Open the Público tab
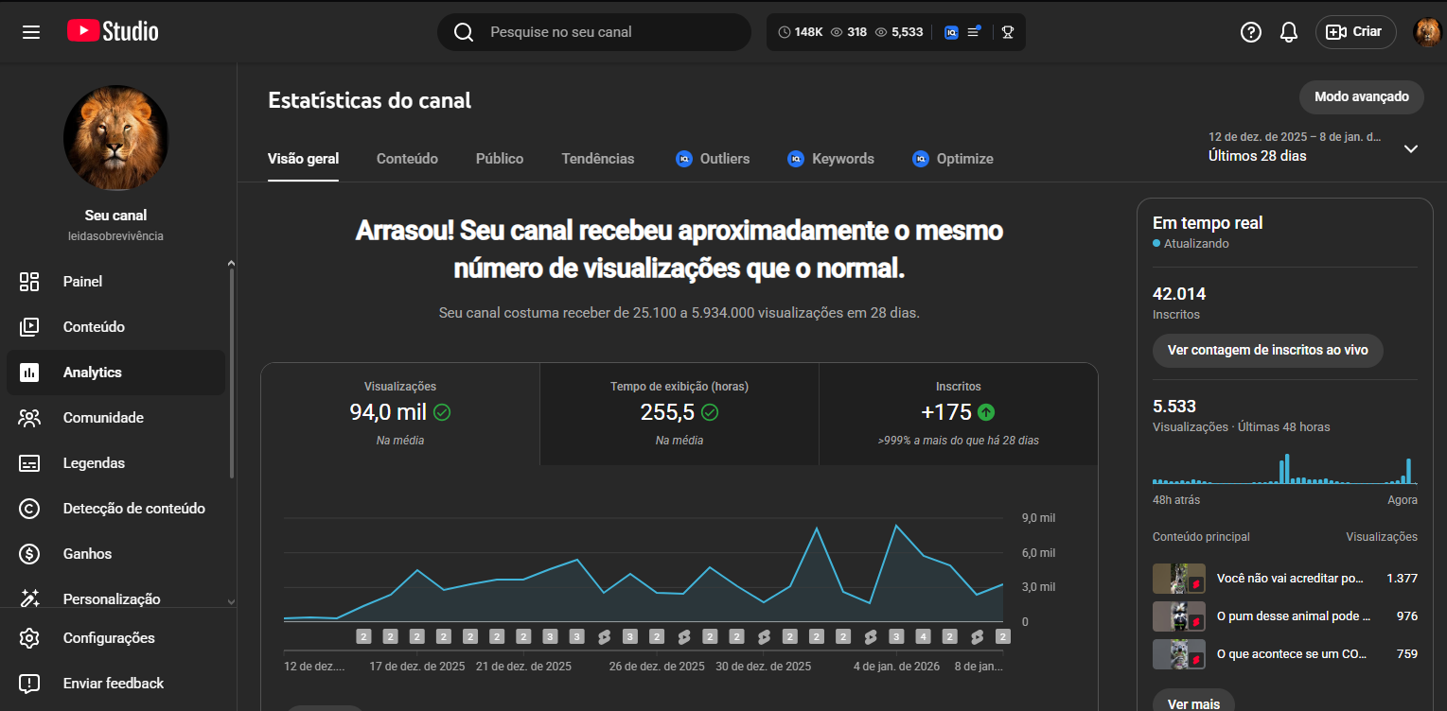The height and width of the screenshot is (711, 1447). pos(500,159)
